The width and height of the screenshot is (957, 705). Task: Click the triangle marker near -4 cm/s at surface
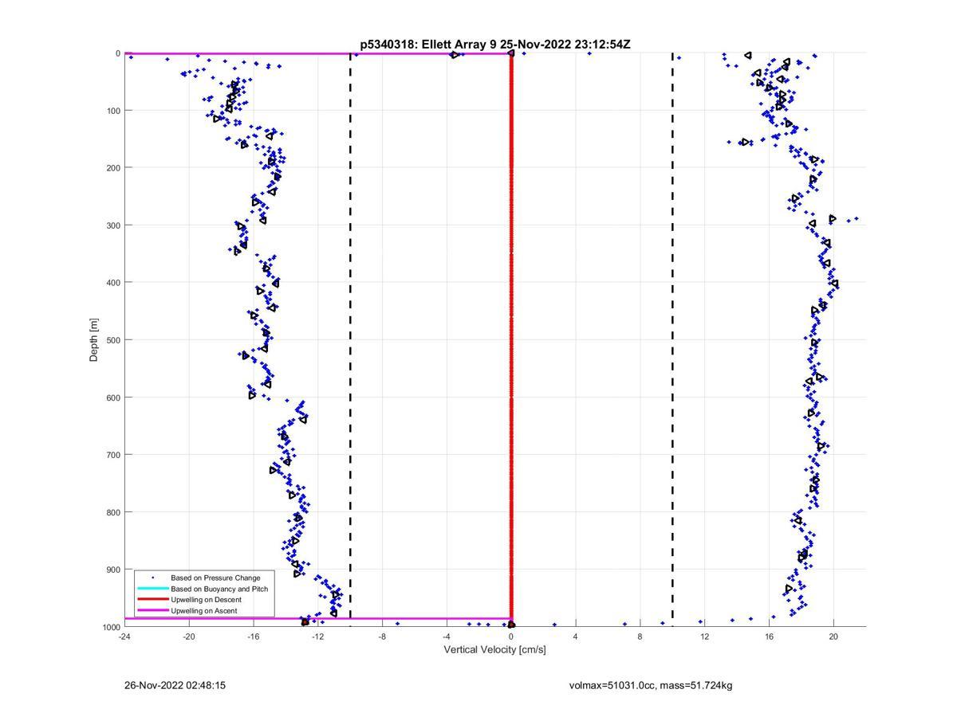click(454, 55)
